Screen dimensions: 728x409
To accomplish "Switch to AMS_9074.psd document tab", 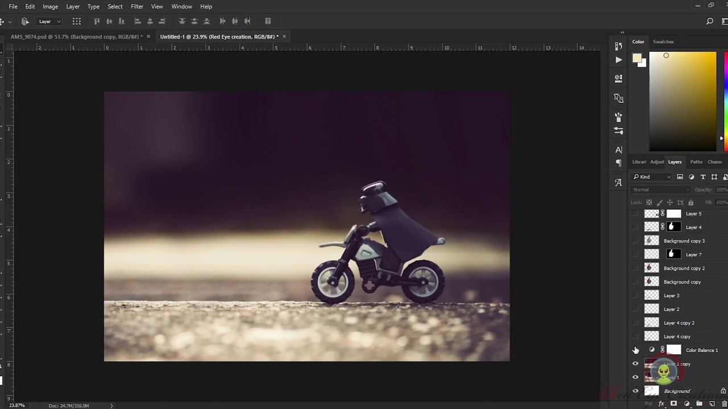I will coord(76,36).
